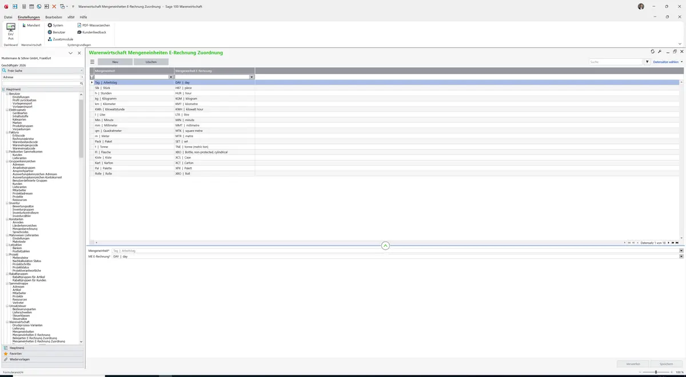Image resolution: width=686 pixels, height=377 pixels.
Task: Open the Mengeneinheit field dropdown in the details pane
Action: pos(681,251)
